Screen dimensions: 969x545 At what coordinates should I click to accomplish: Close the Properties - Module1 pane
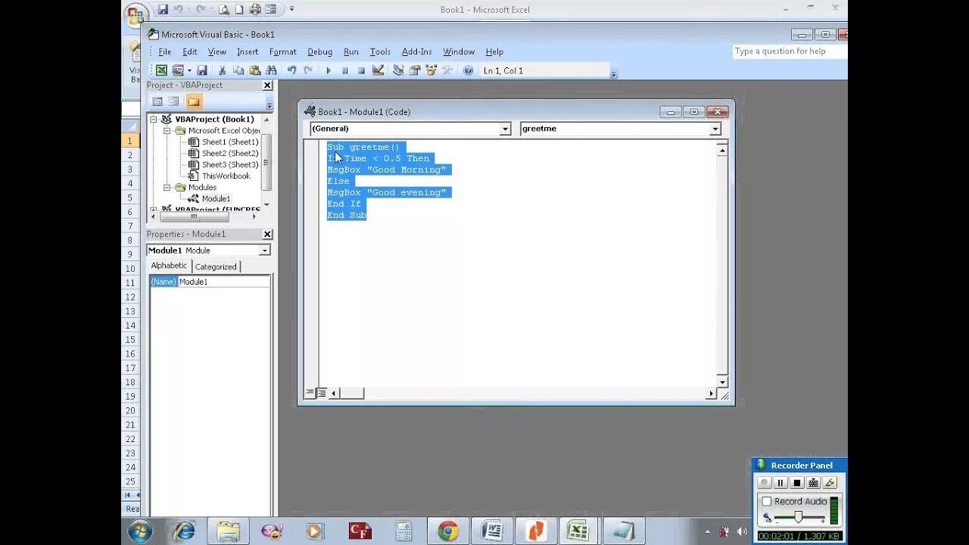(267, 235)
